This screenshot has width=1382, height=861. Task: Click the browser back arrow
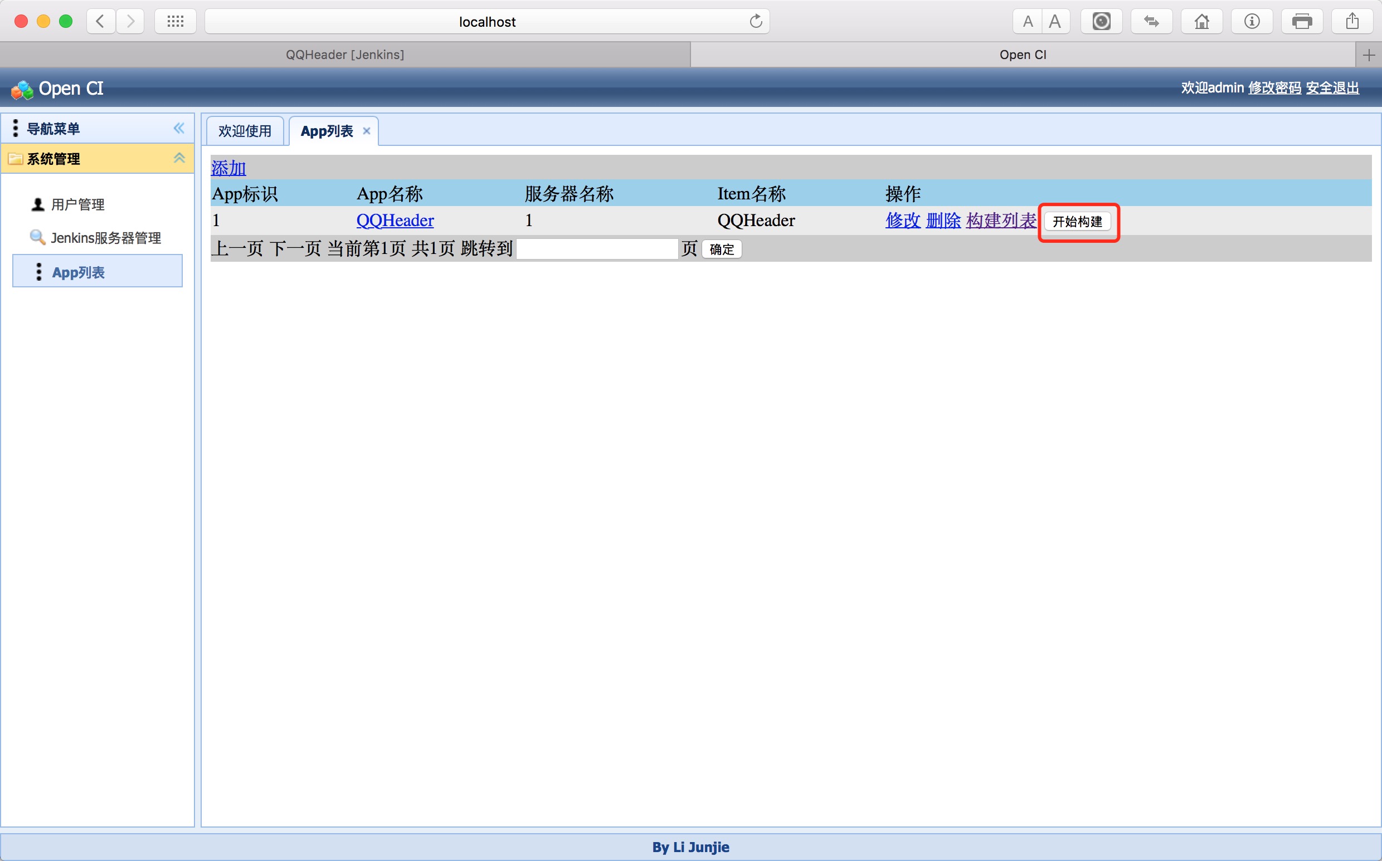point(101,22)
